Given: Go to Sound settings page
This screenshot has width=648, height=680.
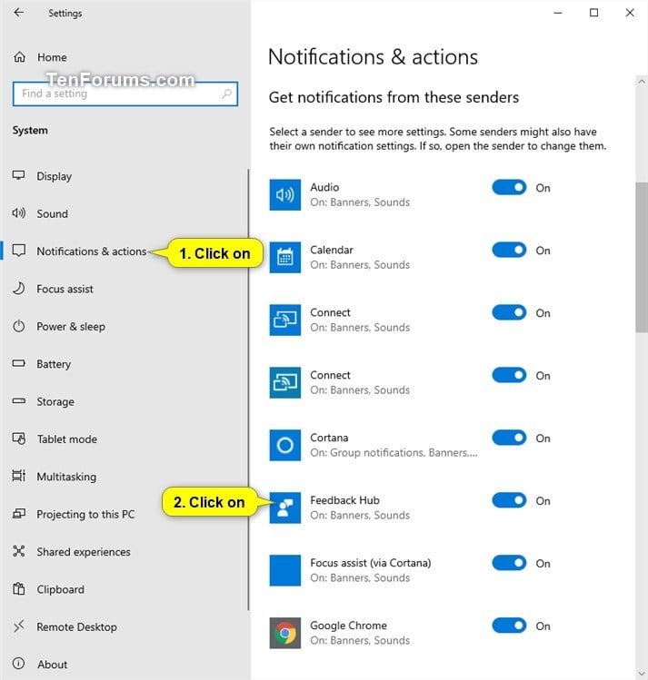Looking at the screenshot, I should click(x=52, y=213).
